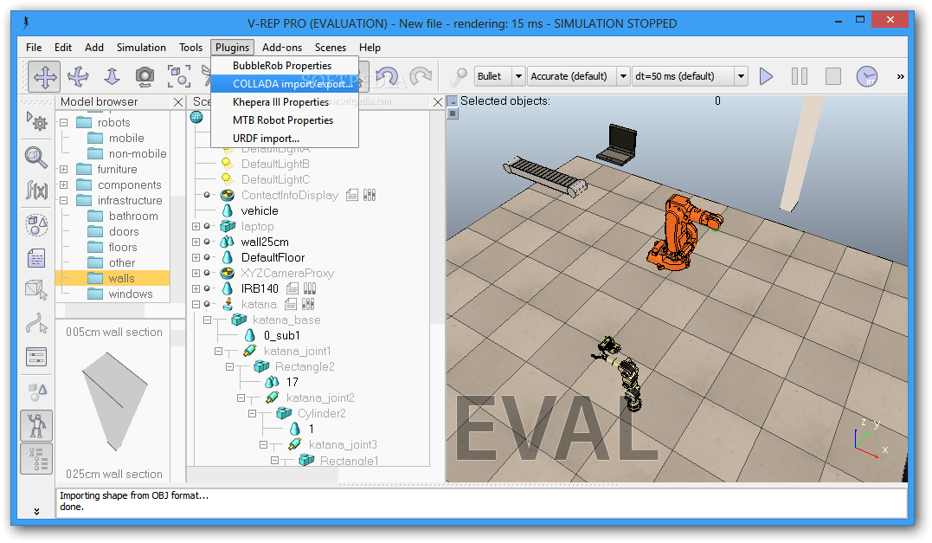Click the redo arrow icon
This screenshot has height=543, width=932.
tap(421, 77)
